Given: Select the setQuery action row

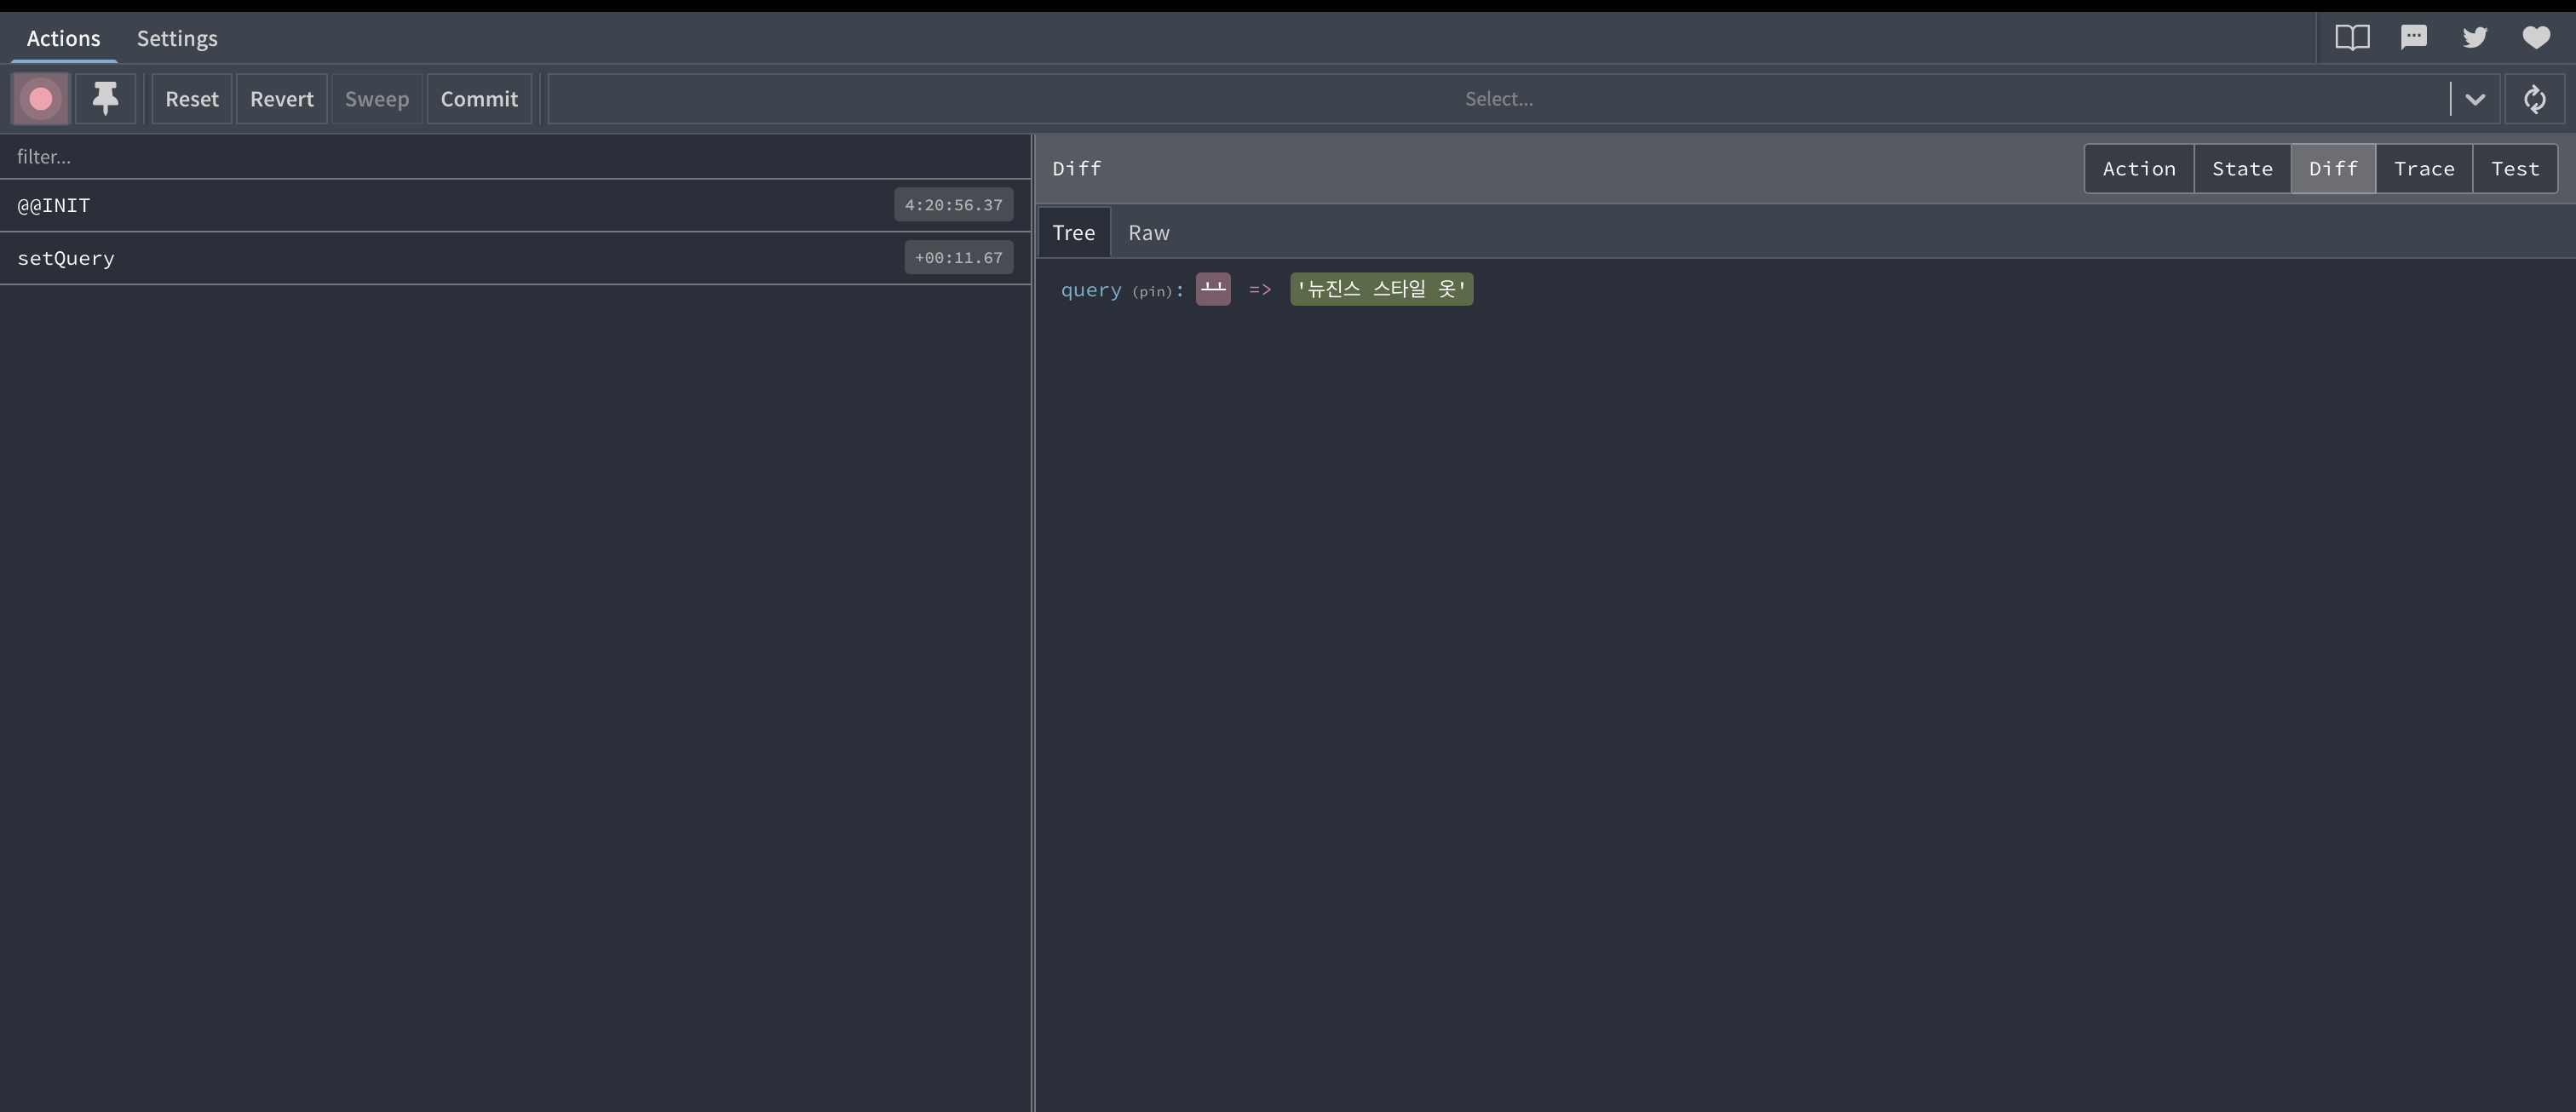Looking at the screenshot, I should point(515,258).
